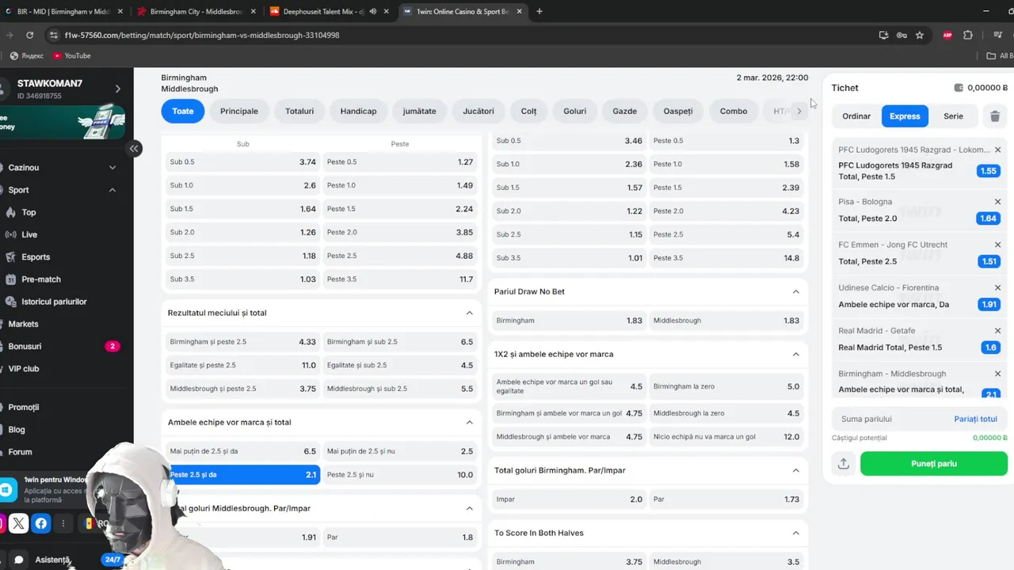Image resolution: width=1014 pixels, height=570 pixels.
Task: Click the Pre-match calendar icon
Action: pos(11,279)
